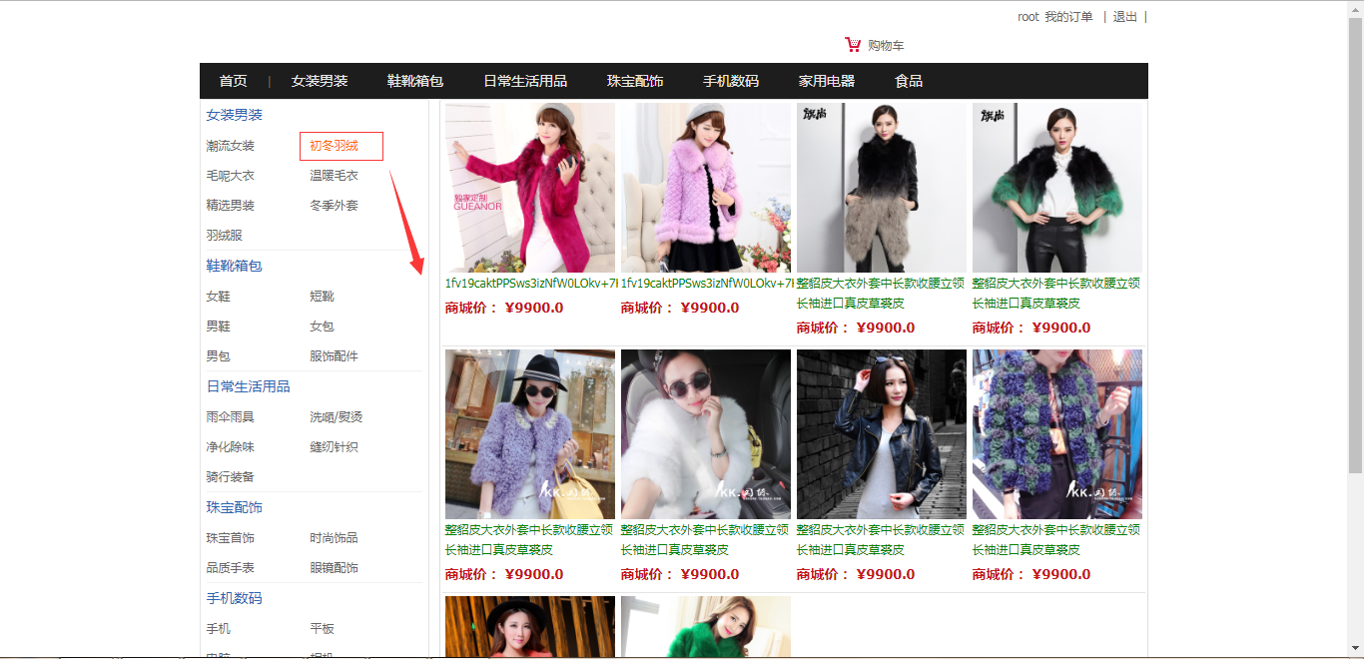Open the shopping cart icon

853,45
